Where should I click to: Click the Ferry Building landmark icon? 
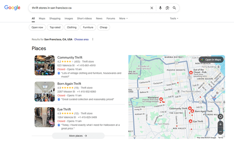coord(218,67)
